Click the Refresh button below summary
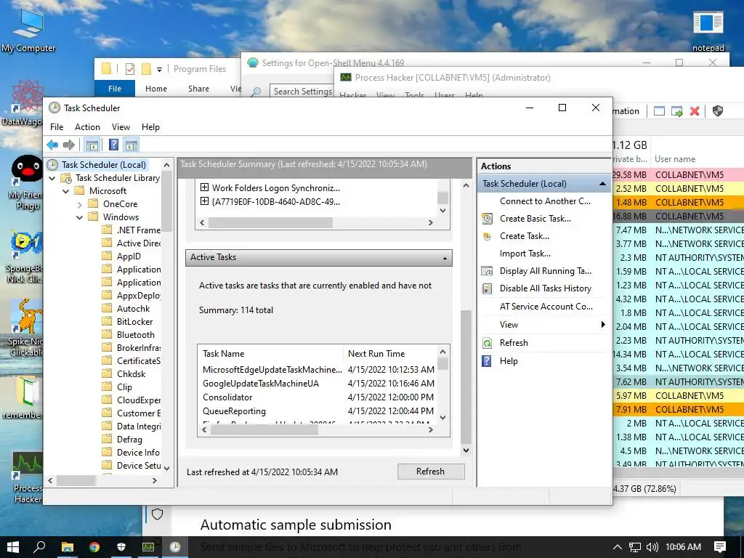 (x=430, y=471)
